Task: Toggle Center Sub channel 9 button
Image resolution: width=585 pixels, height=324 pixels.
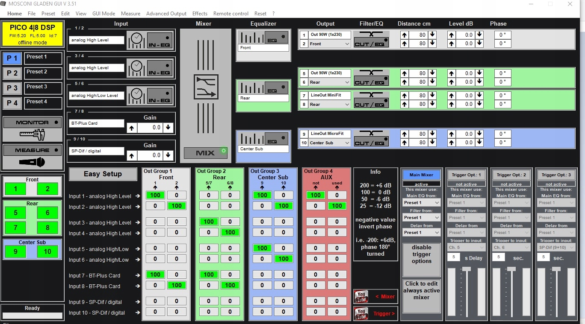Action: tap(15, 251)
